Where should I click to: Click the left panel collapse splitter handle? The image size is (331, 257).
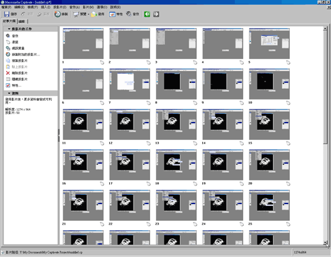pyautogui.click(x=59, y=136)
